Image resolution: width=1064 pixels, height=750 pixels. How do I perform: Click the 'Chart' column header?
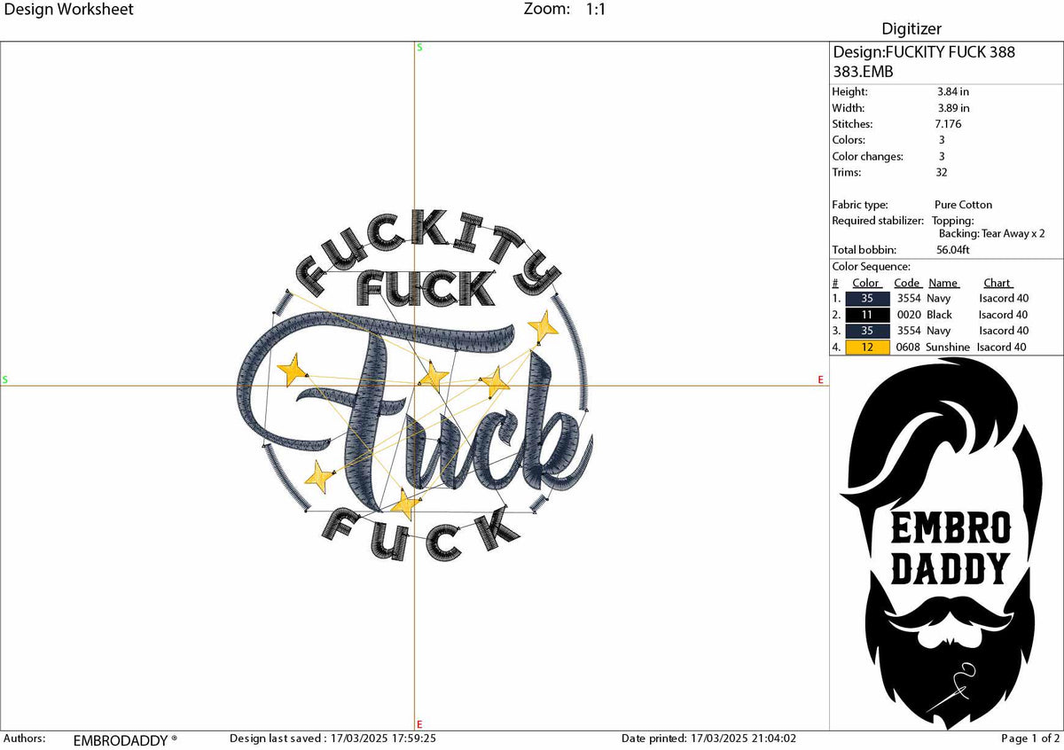pyautogui.click(x=997, y=283)
